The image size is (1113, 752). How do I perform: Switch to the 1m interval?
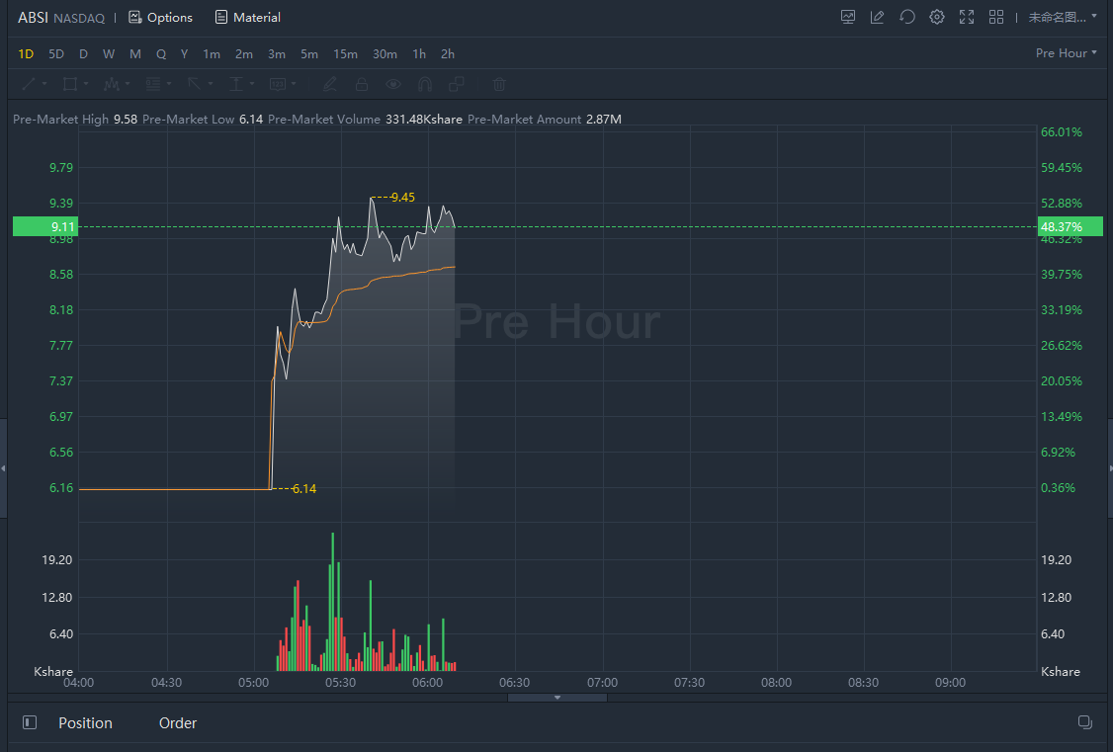(212, 54)
